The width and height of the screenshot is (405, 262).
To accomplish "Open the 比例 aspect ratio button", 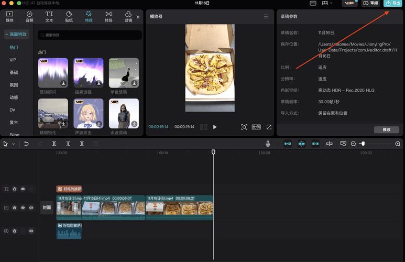I will [x=256, y=127].
